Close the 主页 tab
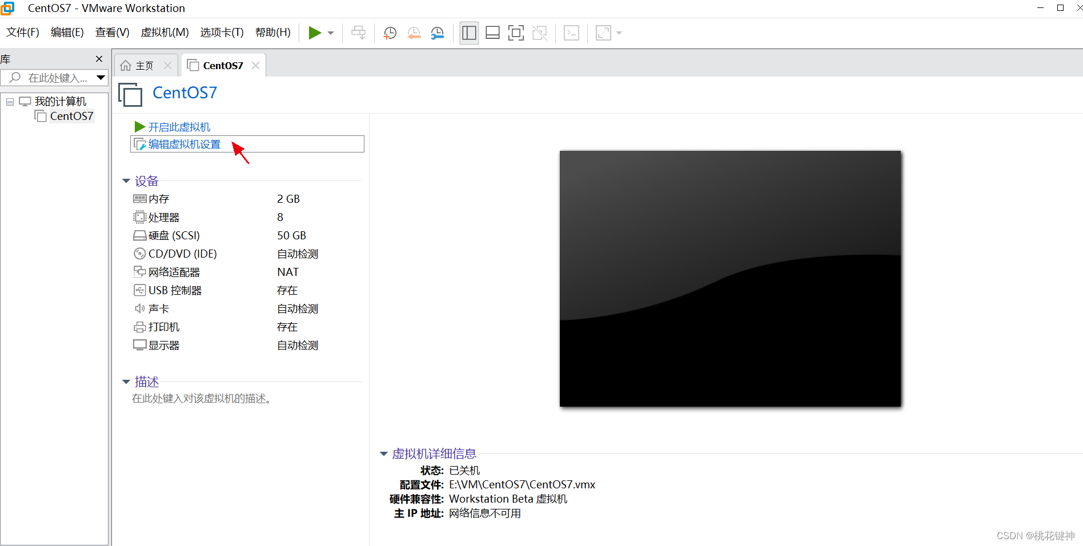The height and width of the screenshot is (546, 1083). [167, 66]
